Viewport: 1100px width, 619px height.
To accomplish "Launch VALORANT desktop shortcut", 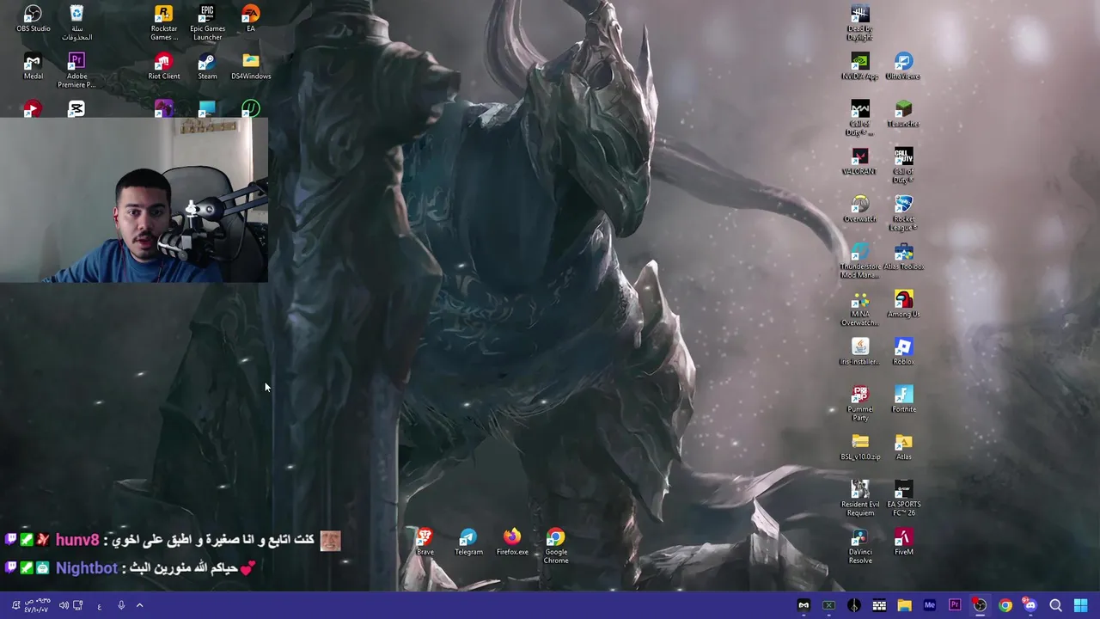I will [859, 162].
